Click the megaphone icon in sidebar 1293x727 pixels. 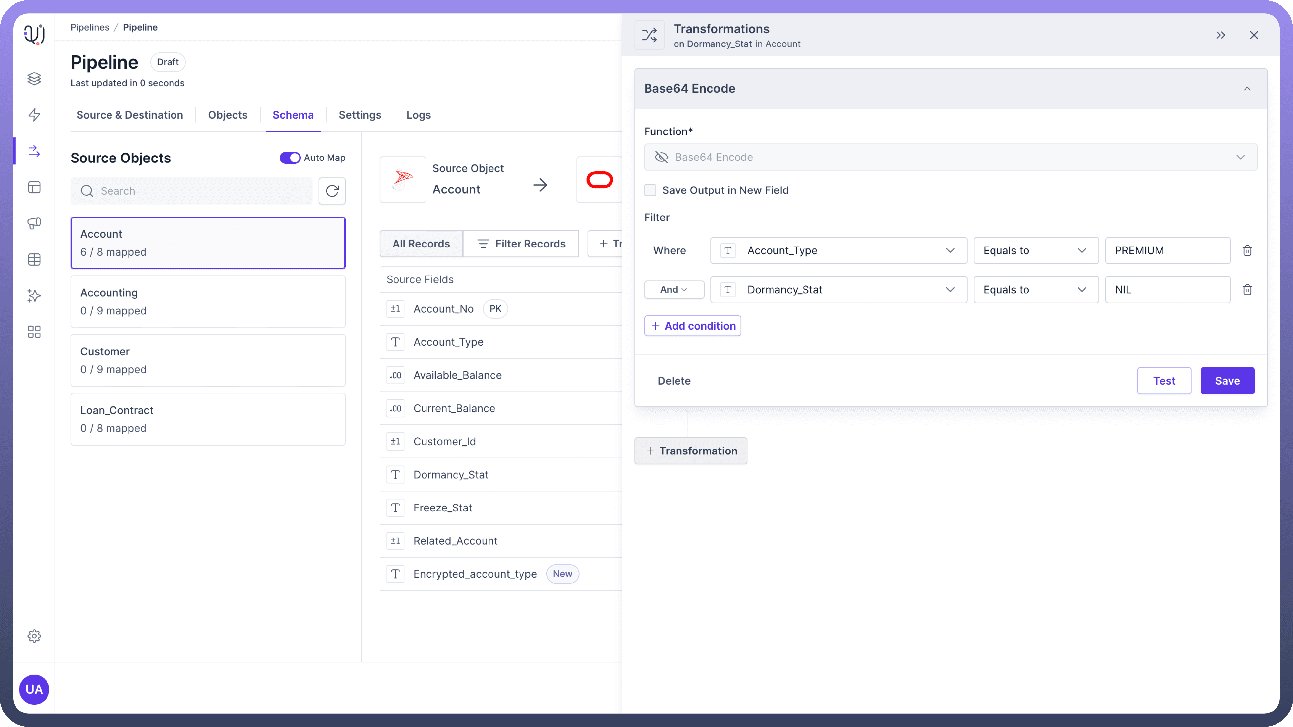[x=34, y=223]
